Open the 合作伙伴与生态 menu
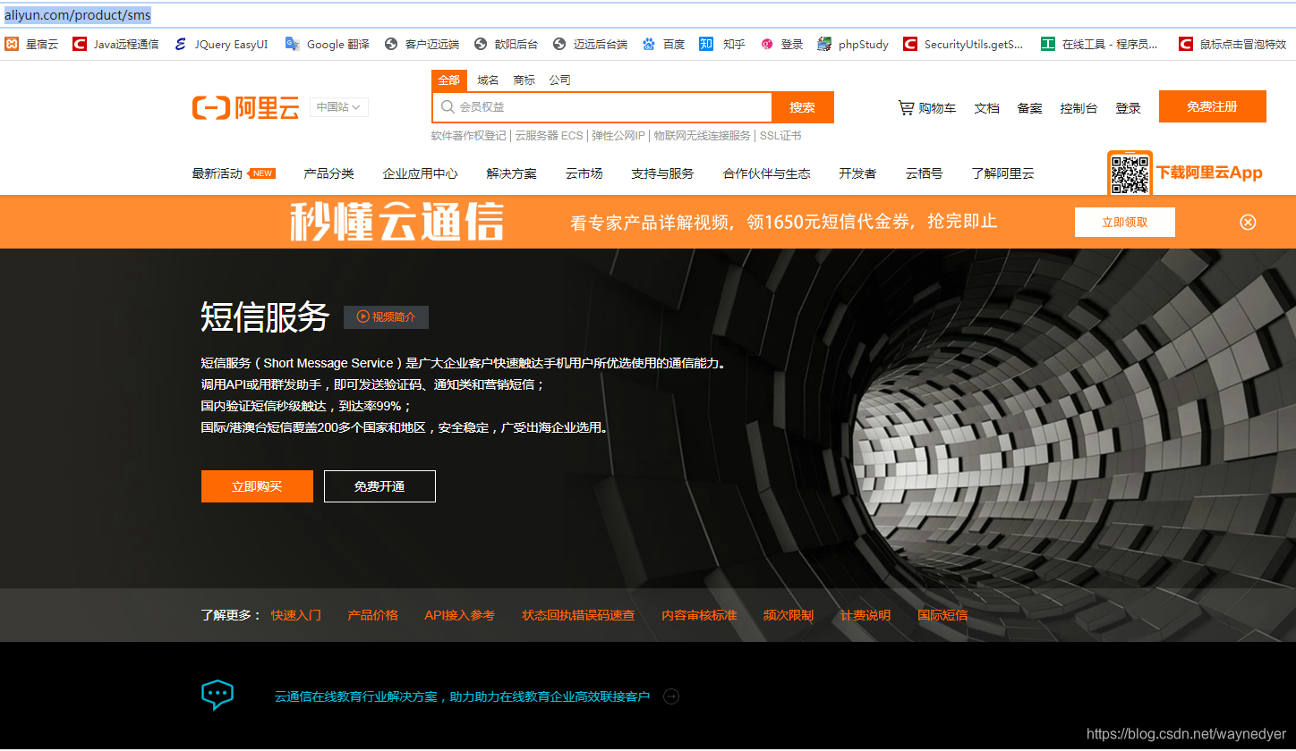1296x751 pixels. point(767,173)
